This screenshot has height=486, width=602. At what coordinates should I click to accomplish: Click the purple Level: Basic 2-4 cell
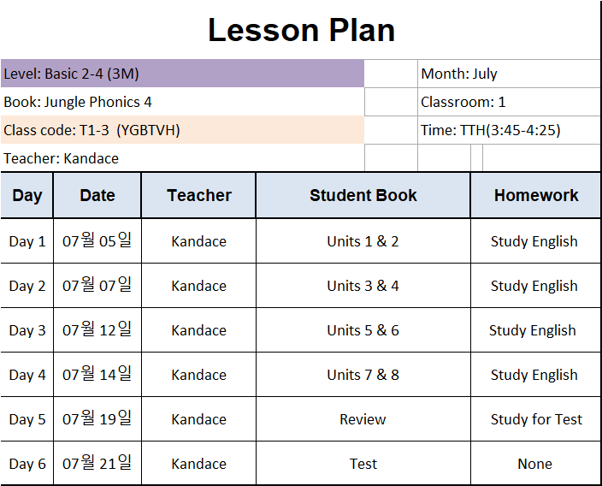[182, 74]
